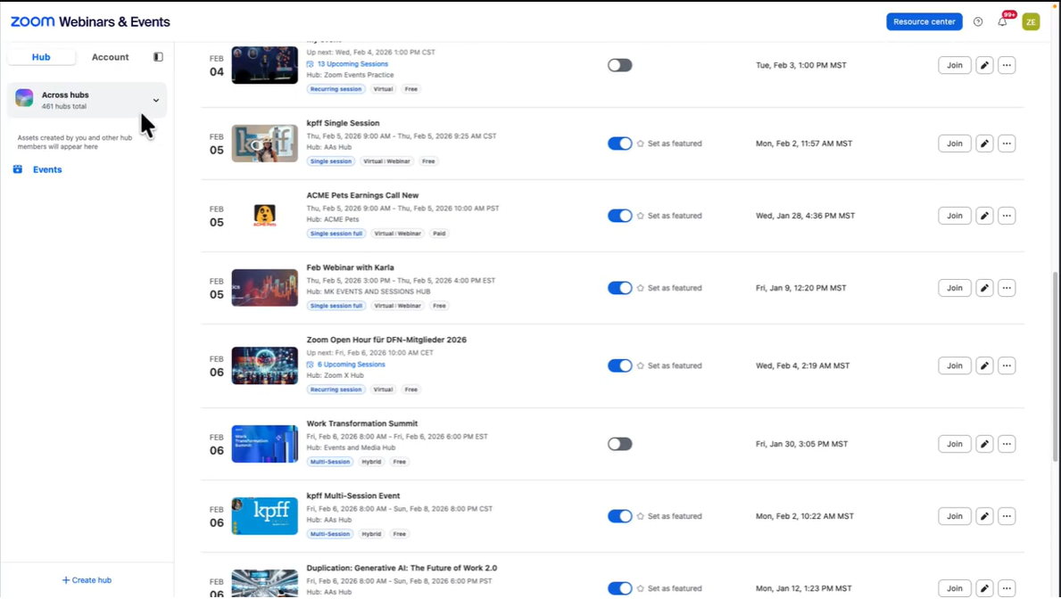
Task: Click the Resource center button
Action: coord(924,21)
